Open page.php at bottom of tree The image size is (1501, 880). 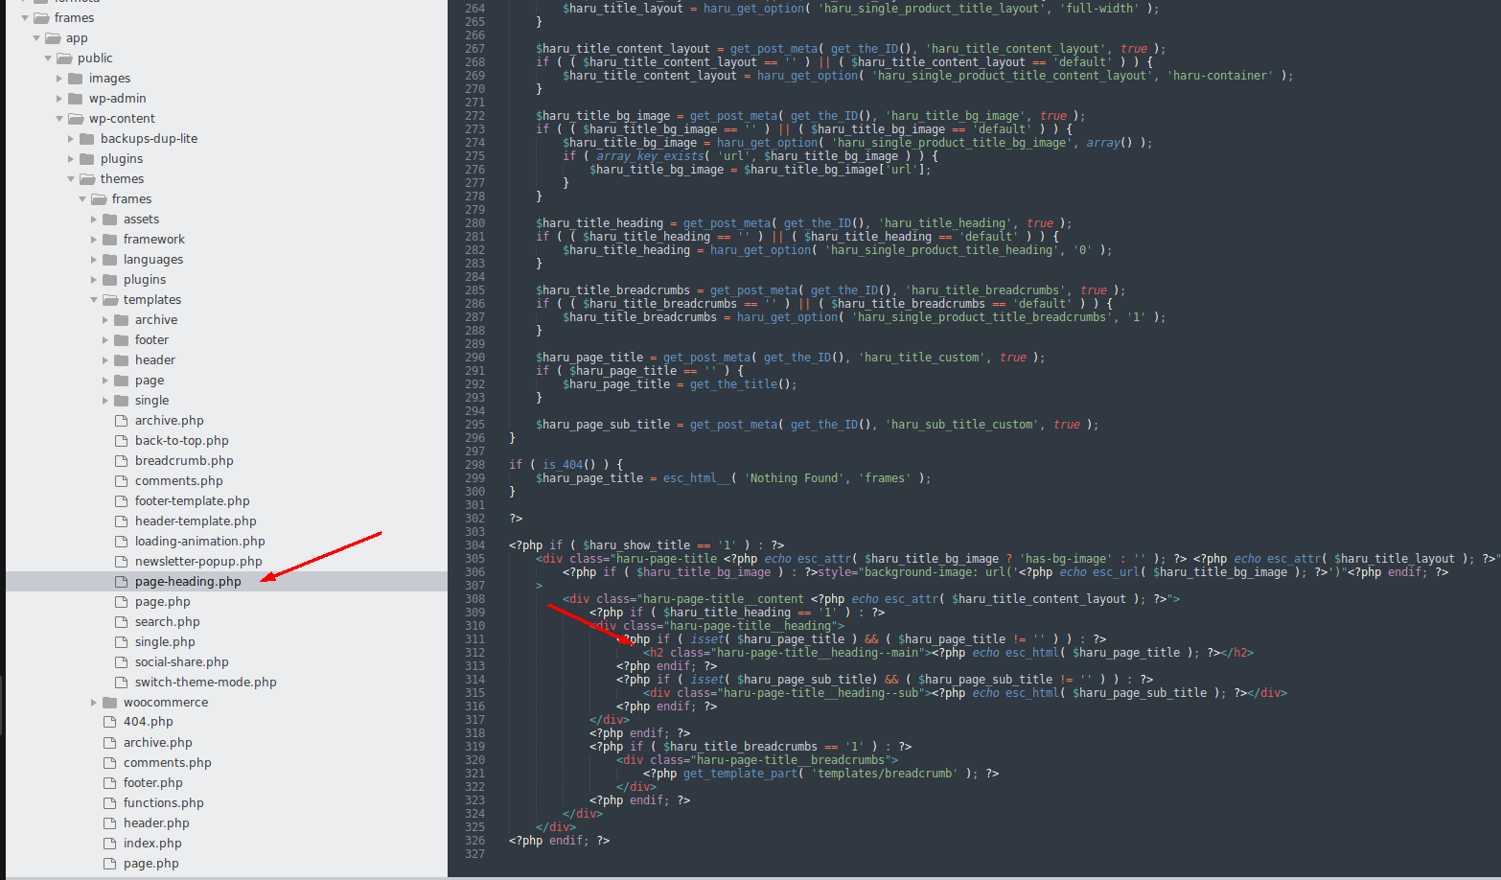[150, 864]
